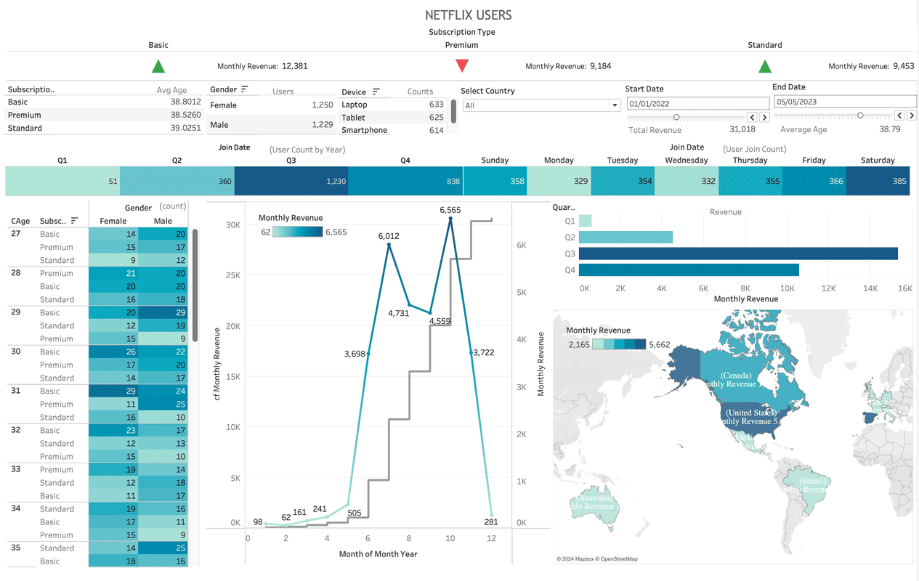
Task: Click the 281 data point at month 12
Action: point(491,515)
